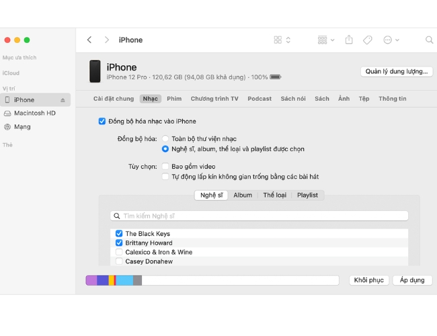Click the iCloud sidebar heading
437x336 pixels.
11,73
